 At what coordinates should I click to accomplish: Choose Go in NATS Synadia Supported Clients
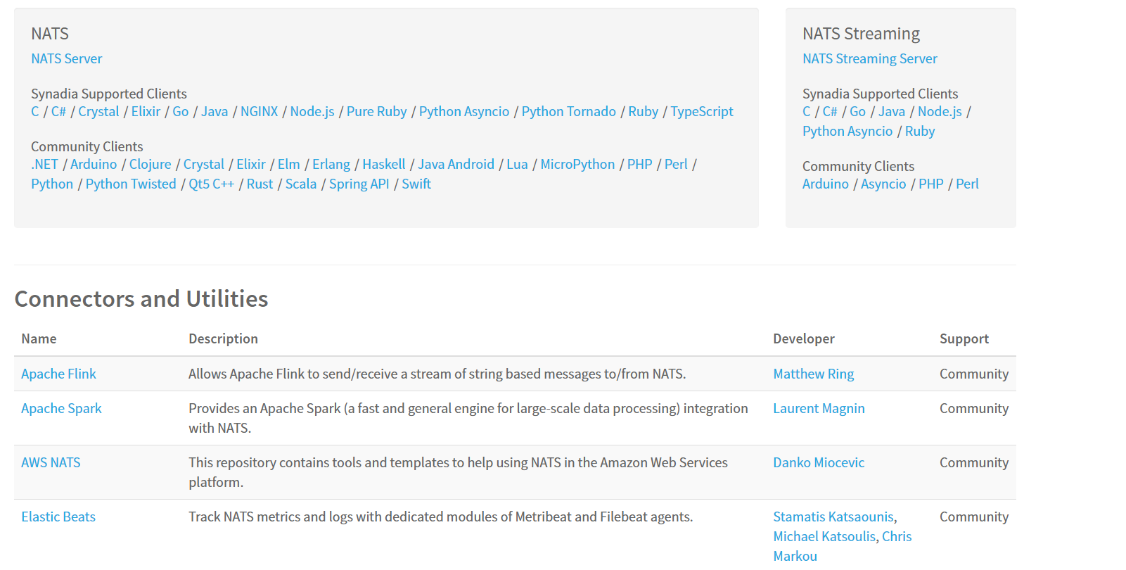click(181, 112)
